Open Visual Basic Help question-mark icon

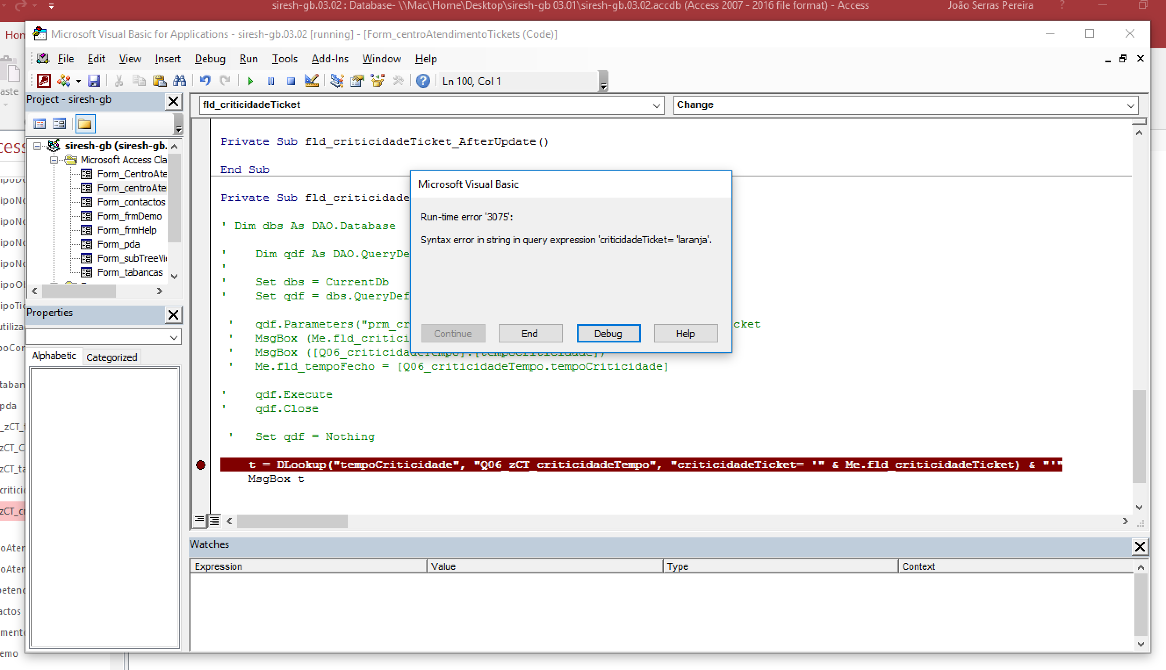(423, 81)
